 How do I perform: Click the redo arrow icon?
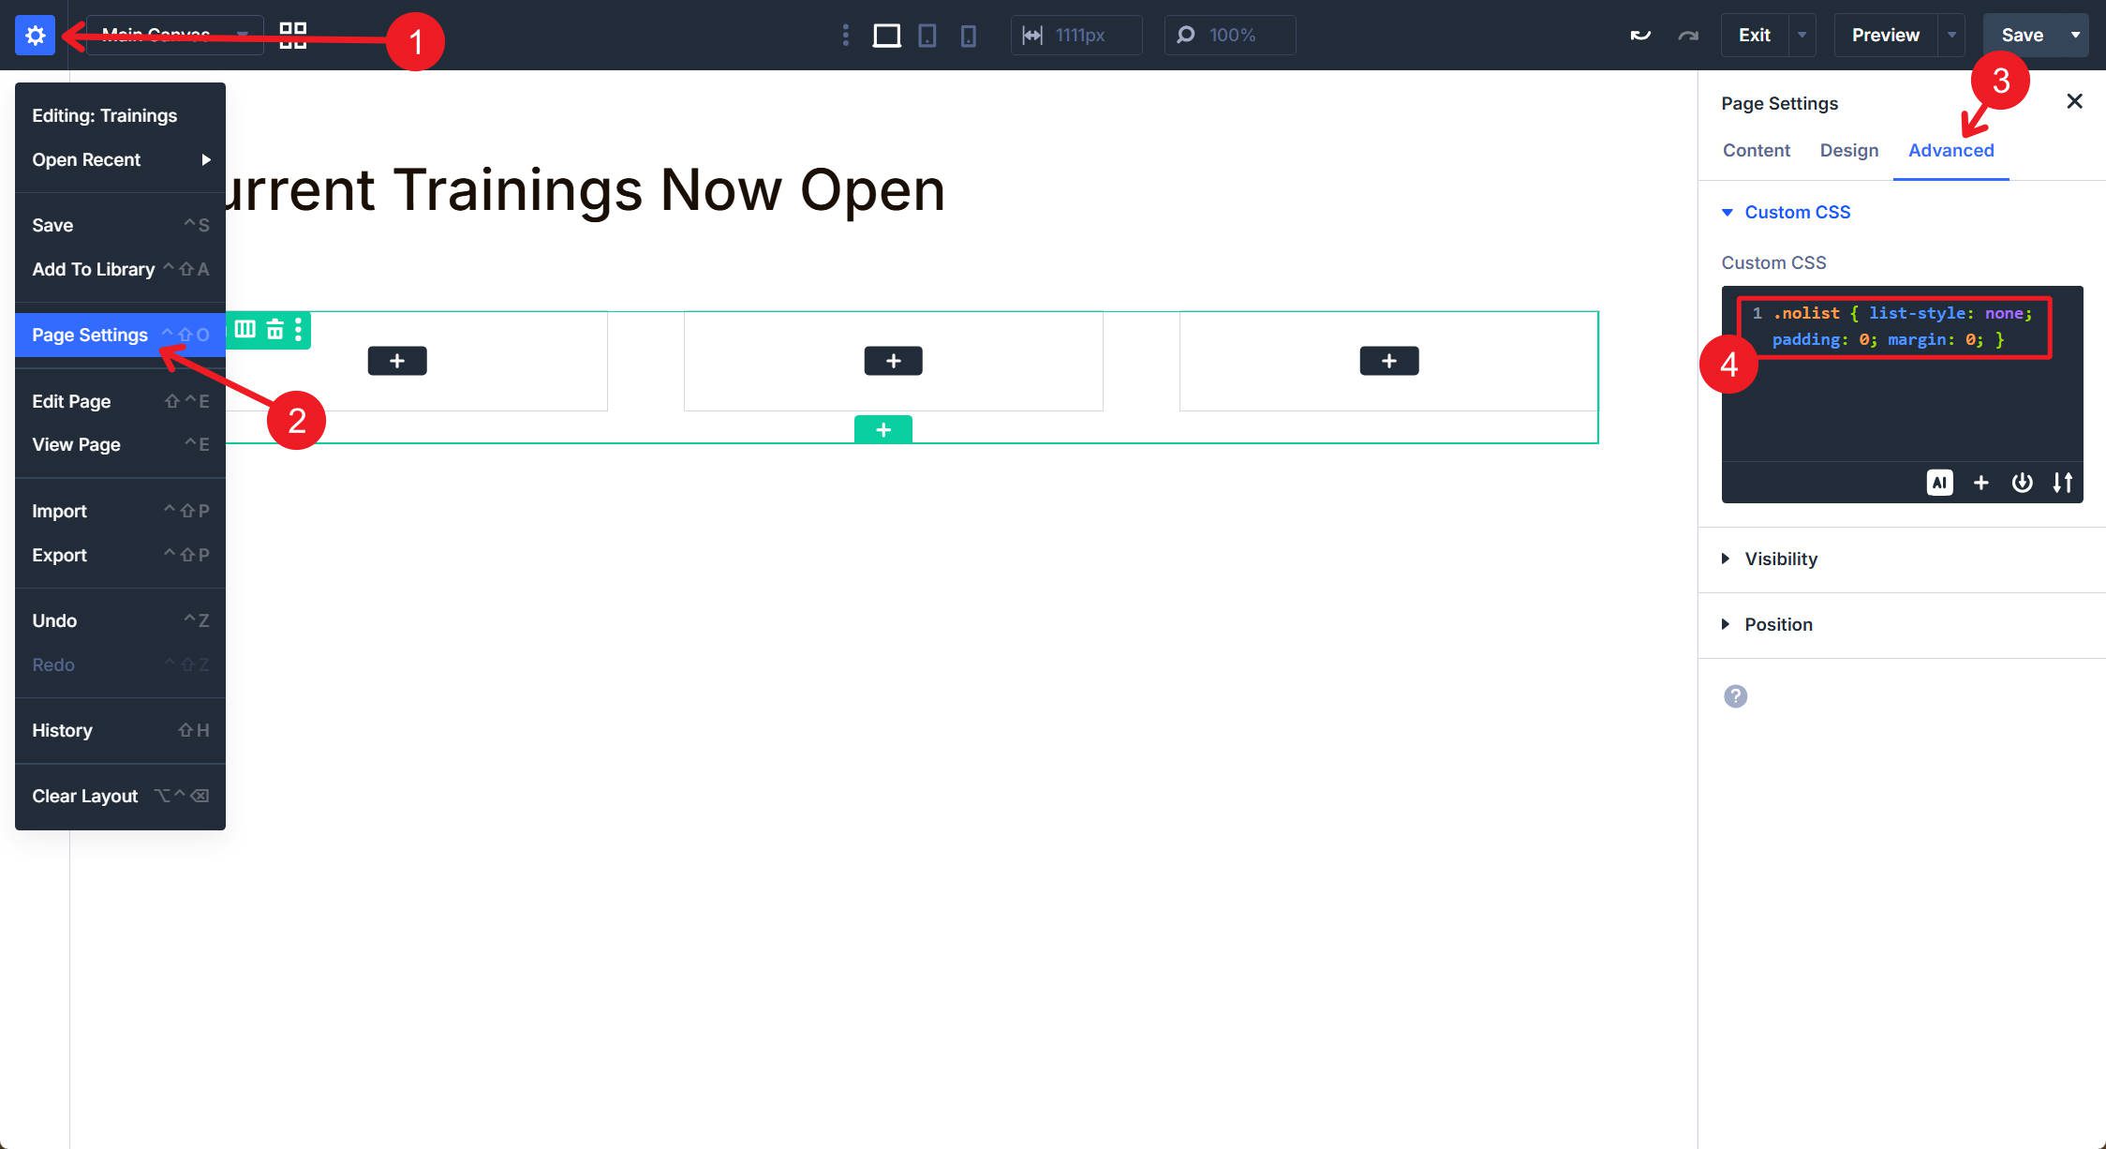click(1688, 35)
